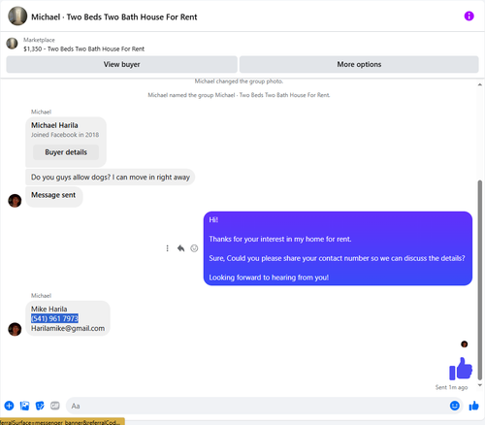485x425 pixels.
Task: Click 'Mike Harila' text in contact message
Action: coord(49,309)
